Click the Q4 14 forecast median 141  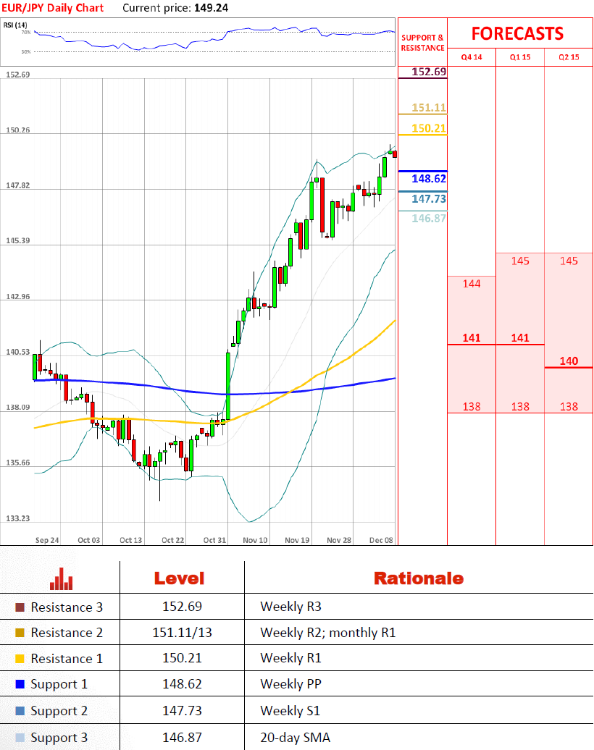472,337
